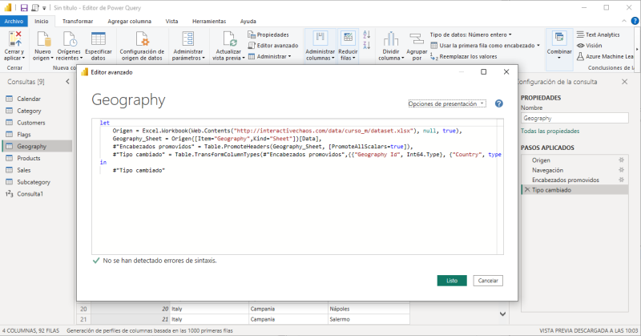
Task: Open quick access toolbar dropdown arrow
Action: coord(44,8)
